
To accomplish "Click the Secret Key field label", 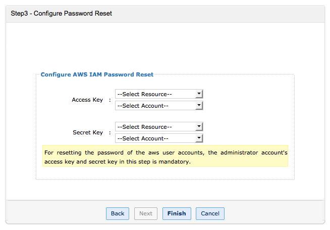I will pyautogui.click(x=88, y=133).
